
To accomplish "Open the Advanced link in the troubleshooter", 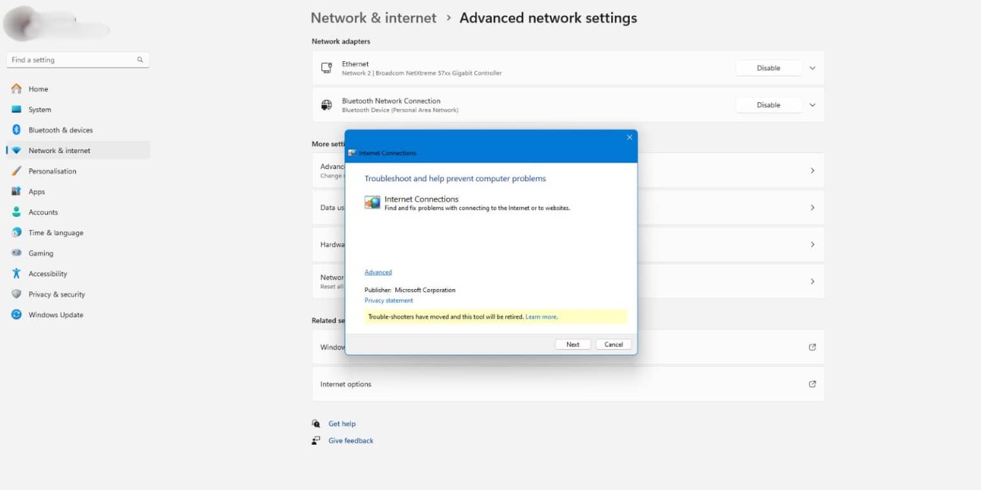I will pyautogui.click(x=377, y=271).
